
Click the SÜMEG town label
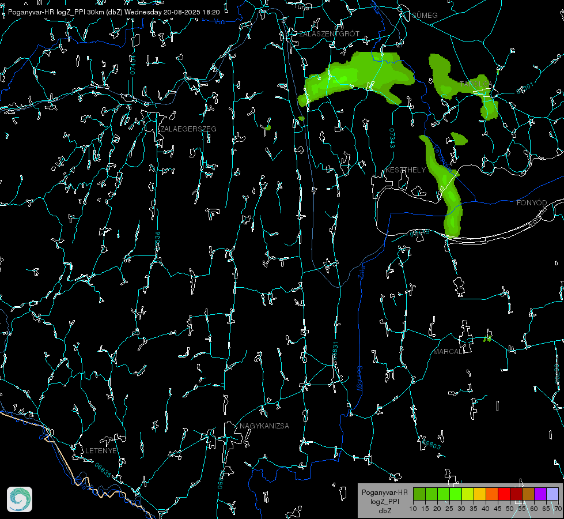tap(425, 16)
